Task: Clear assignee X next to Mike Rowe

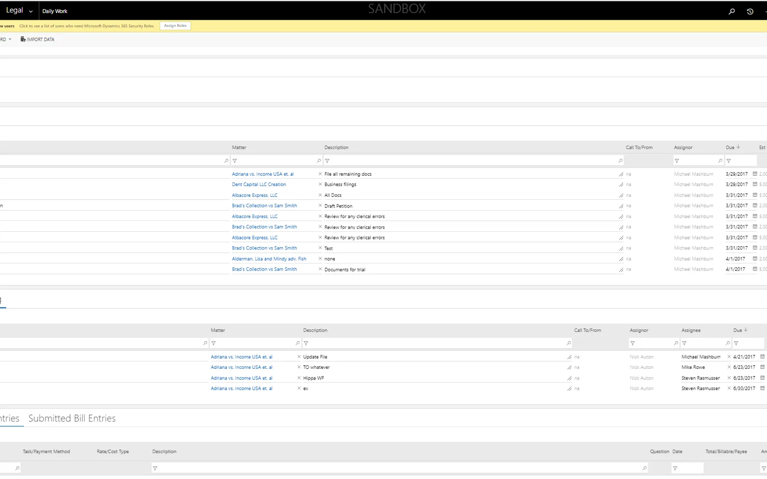Action: (729, 367)
